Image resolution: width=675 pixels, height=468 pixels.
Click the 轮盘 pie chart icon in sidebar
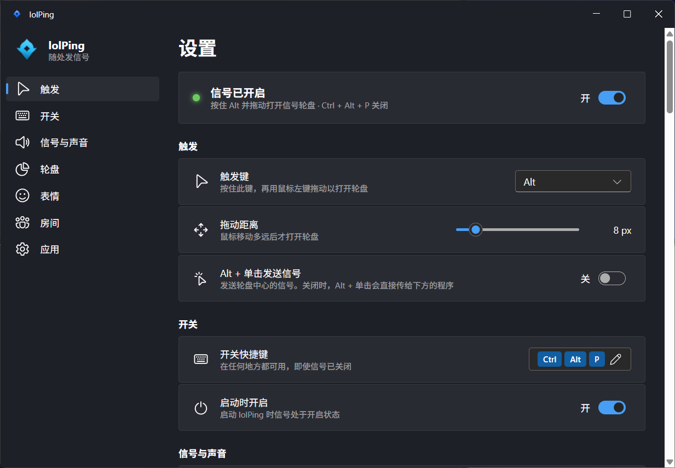[22, 169]
